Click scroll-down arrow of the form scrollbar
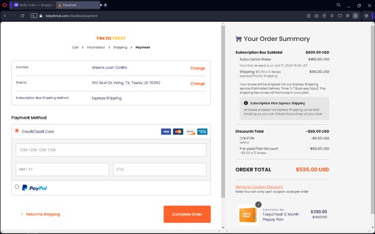Image resolution: width=375 pixels, height=234 pixels. click(223, 228)
